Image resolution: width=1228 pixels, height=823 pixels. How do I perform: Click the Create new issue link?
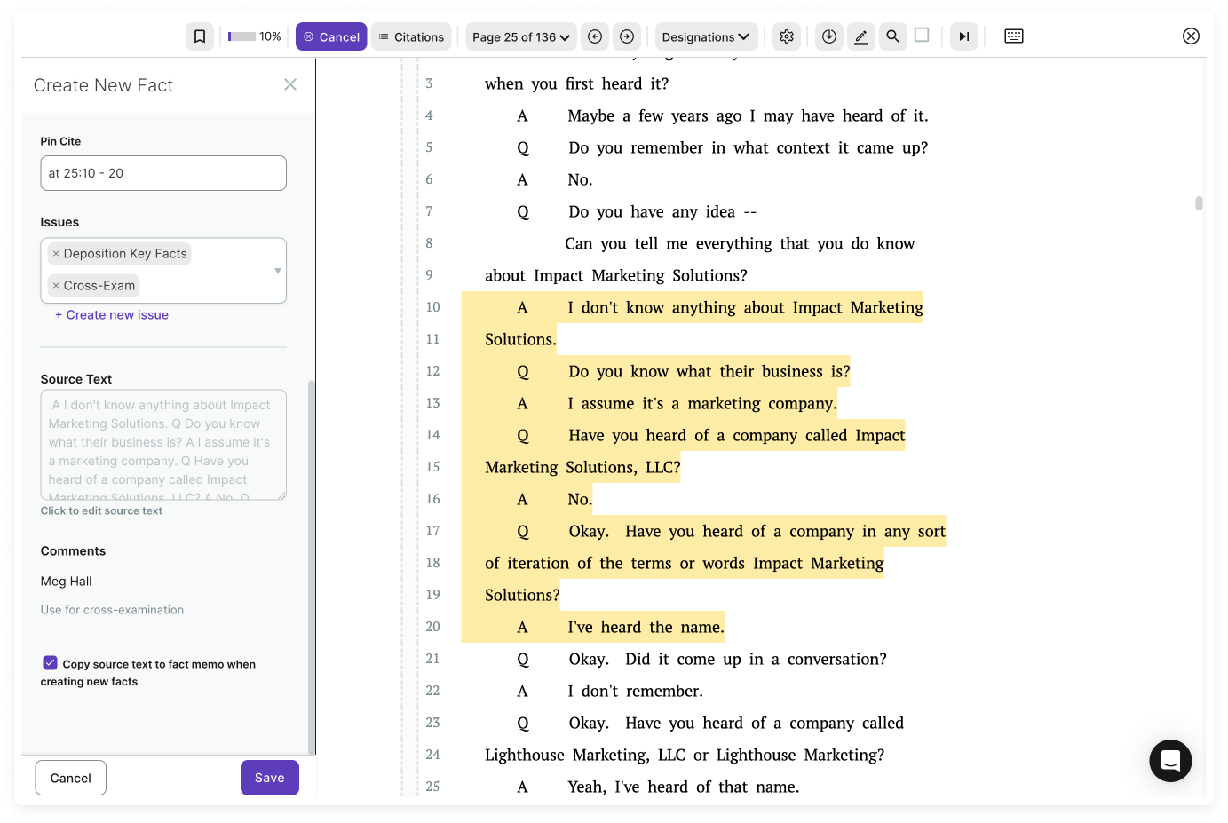click(112, 315)
